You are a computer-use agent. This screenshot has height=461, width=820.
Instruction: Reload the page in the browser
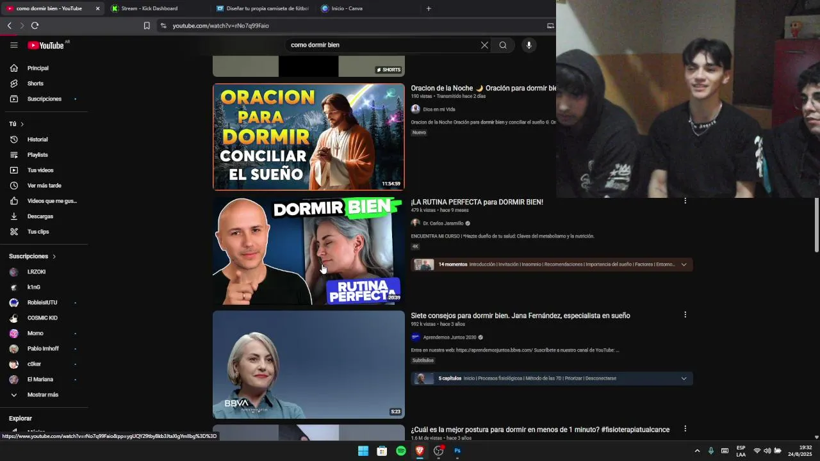point(35,26)
